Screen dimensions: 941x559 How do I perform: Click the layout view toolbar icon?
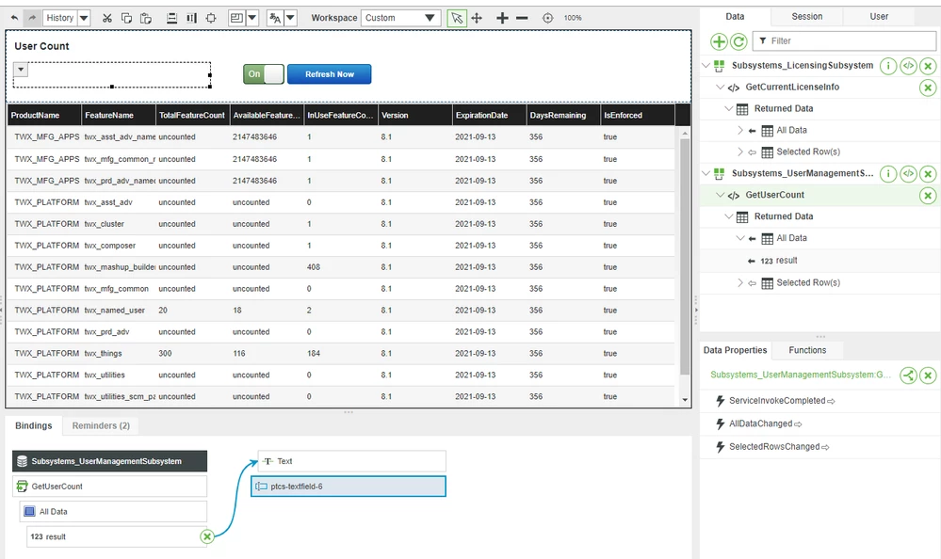coord(236,18)
